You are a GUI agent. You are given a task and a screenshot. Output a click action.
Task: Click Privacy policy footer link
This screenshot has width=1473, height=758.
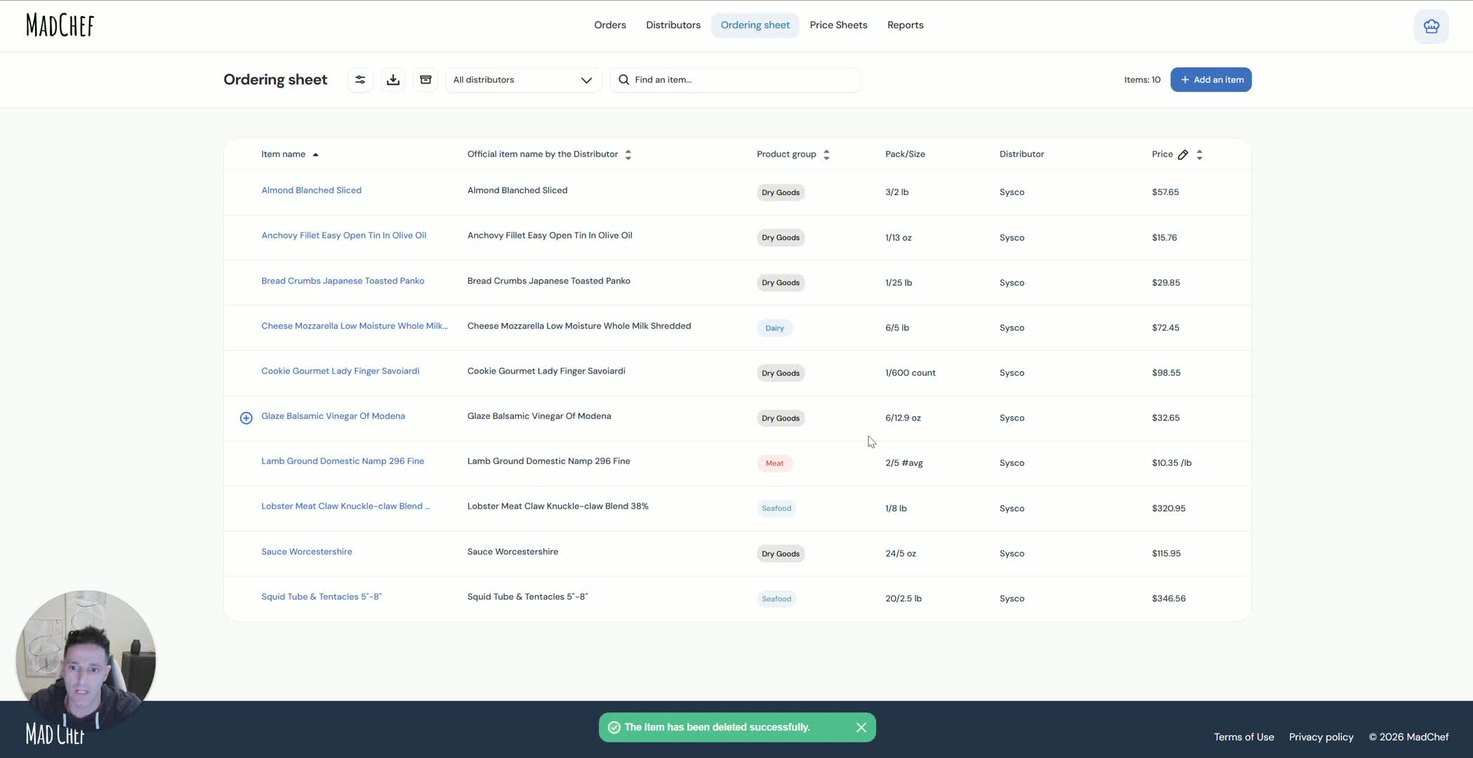(x=1321, y=737)
